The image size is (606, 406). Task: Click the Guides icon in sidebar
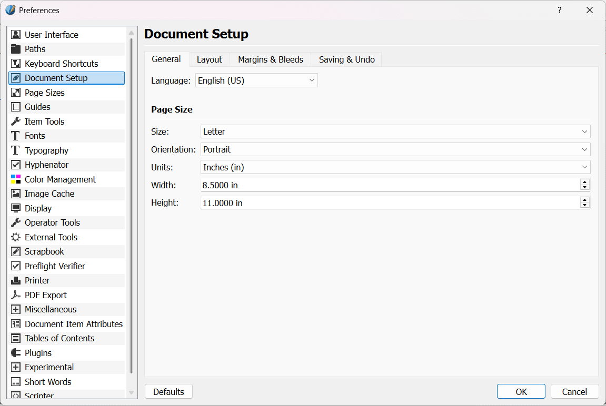point(16,107)
